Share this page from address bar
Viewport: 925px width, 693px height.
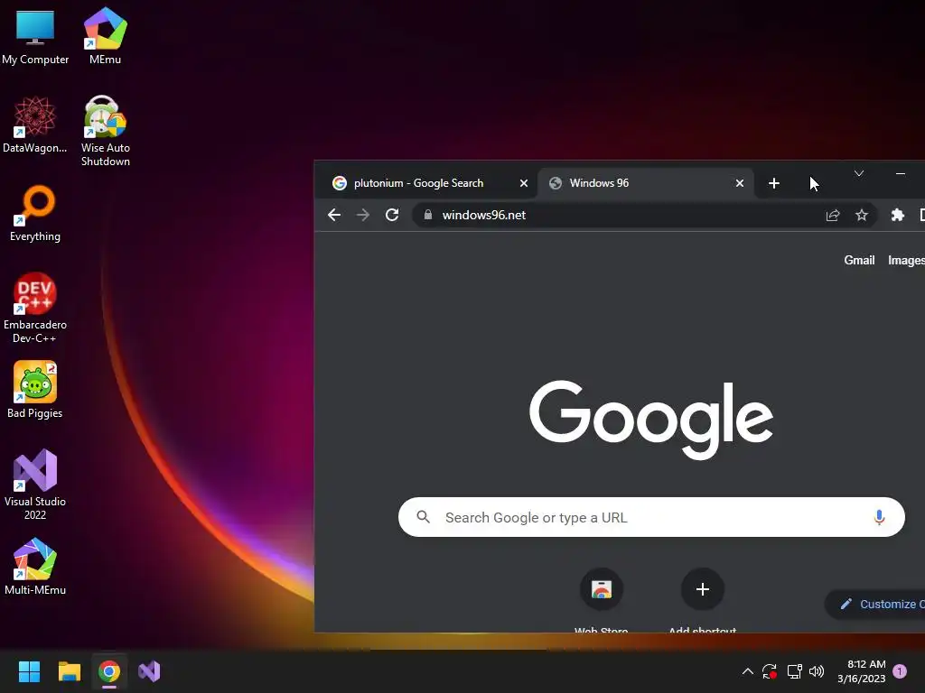click(832, 215)
